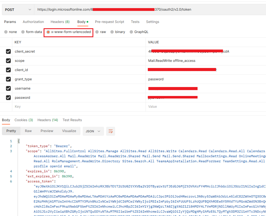Click the password key cell
The image size is (266, 216).
79,98
